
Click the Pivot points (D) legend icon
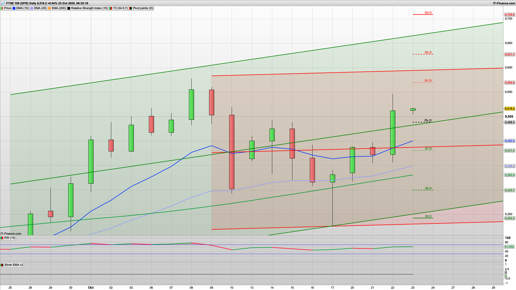coord(131,8)
